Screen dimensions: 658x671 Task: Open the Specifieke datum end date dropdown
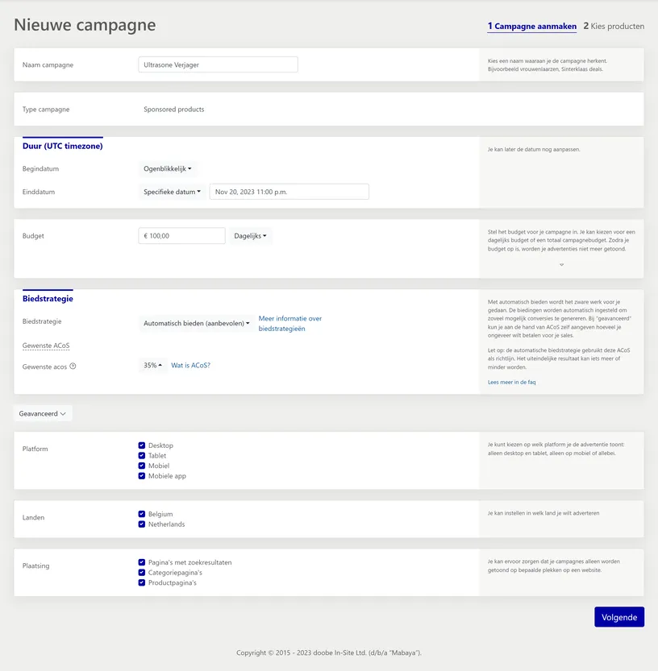[172, 192]
